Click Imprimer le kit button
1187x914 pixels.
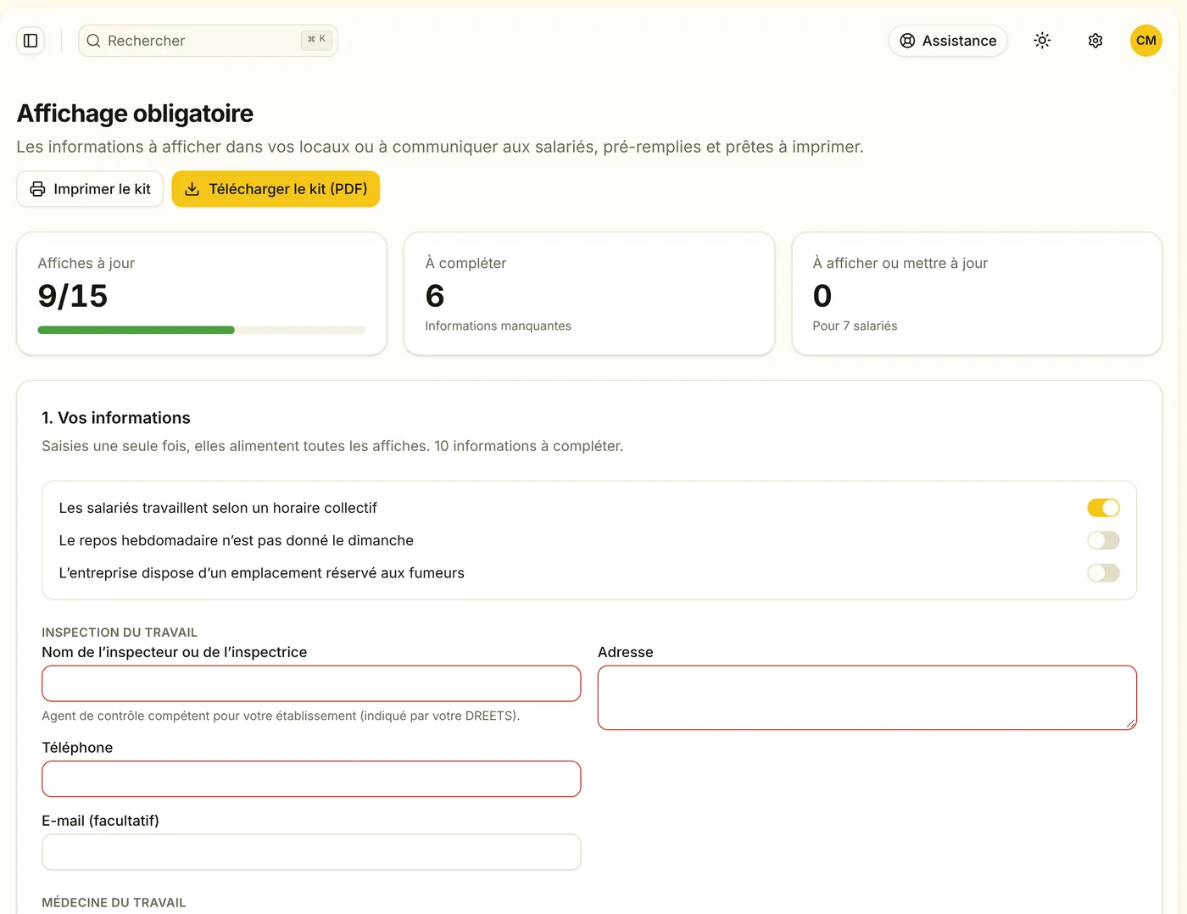pos(90,189)
